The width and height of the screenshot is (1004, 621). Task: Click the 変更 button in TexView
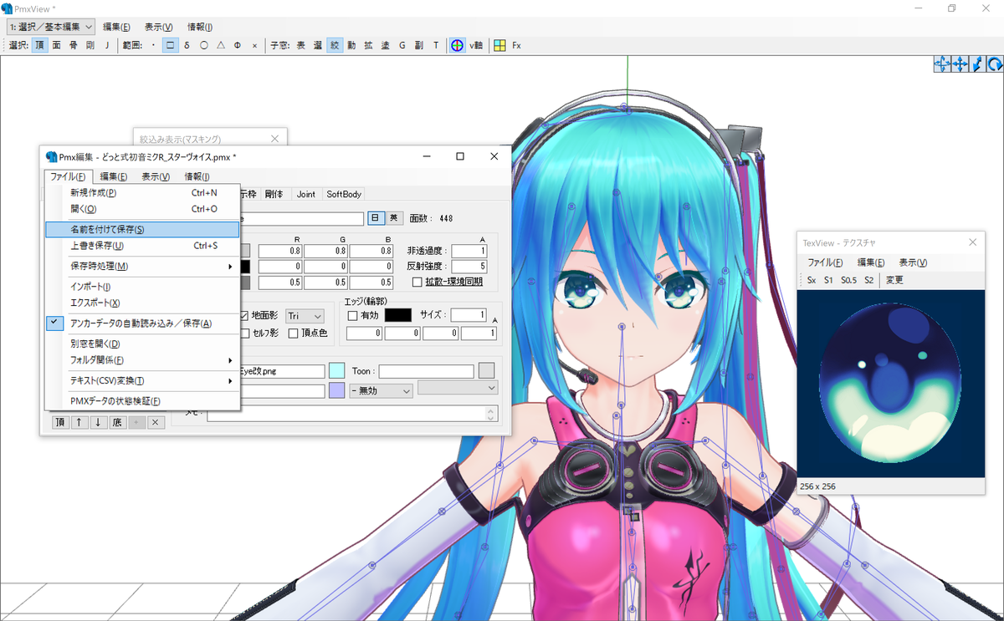pyautogui.click(x=894, y=280)
